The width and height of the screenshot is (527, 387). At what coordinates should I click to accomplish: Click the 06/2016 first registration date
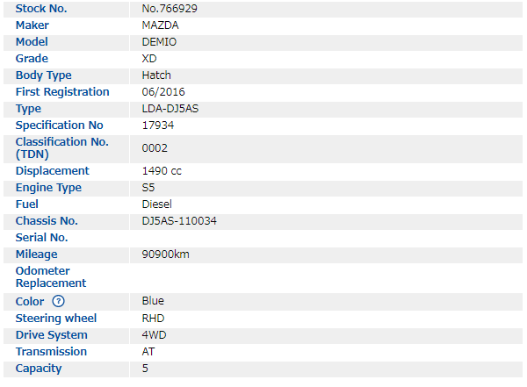pyautogui.click(x=163, y=92)
